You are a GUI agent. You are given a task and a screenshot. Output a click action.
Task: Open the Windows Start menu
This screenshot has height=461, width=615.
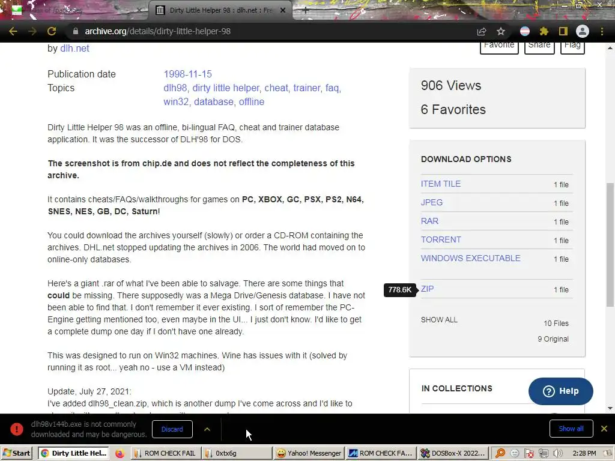(x=16, y=453)
